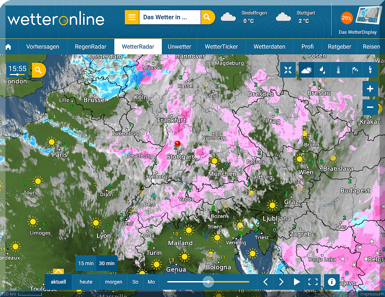
Task: Open the yellow hamburger menu
Action: point(132,17)
